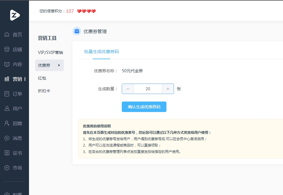Click the red hearts credit rating
This screenshot has width=283, height=195.
(x=86, y=11)
